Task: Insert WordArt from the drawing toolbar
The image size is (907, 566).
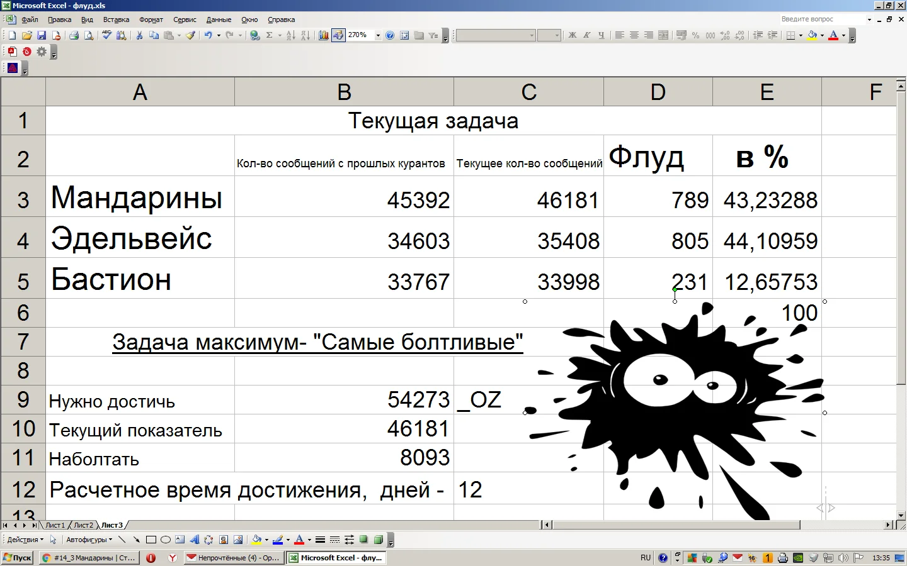Action: (194, 540)
